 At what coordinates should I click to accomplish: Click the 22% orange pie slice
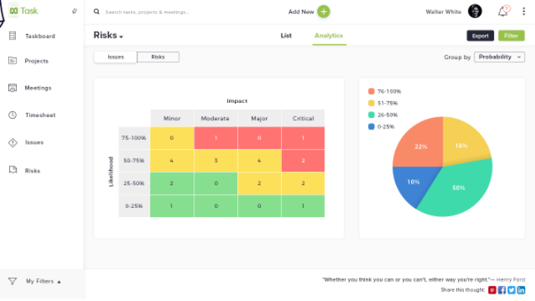coord(421,146)
